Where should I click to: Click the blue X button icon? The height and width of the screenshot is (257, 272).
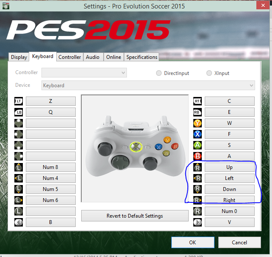coord(198,134)
